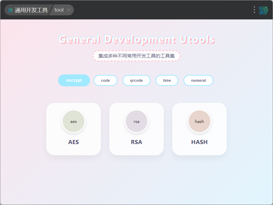This screenshot has height=205, width=273.
Task: Click the rsa circular icon
Action: 136,121
